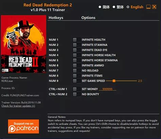The image size is (161, 139).
Task: Select the English language radio button
Action: (x=128, y=7)
